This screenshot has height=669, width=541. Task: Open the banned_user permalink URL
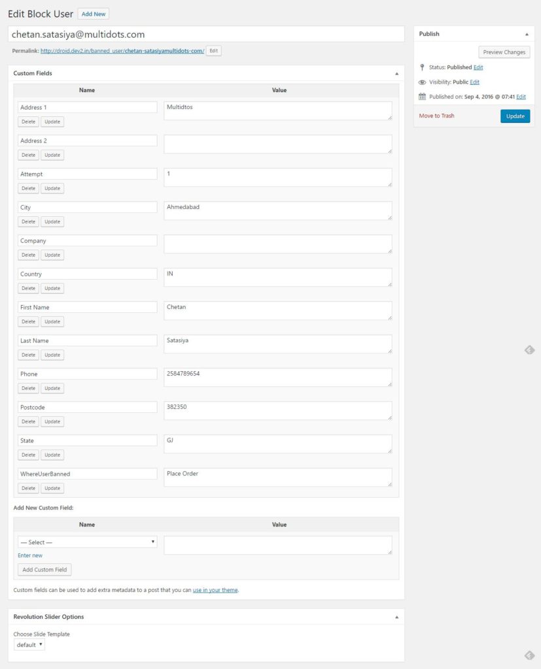pyautogui.click(x=122, y=51)
